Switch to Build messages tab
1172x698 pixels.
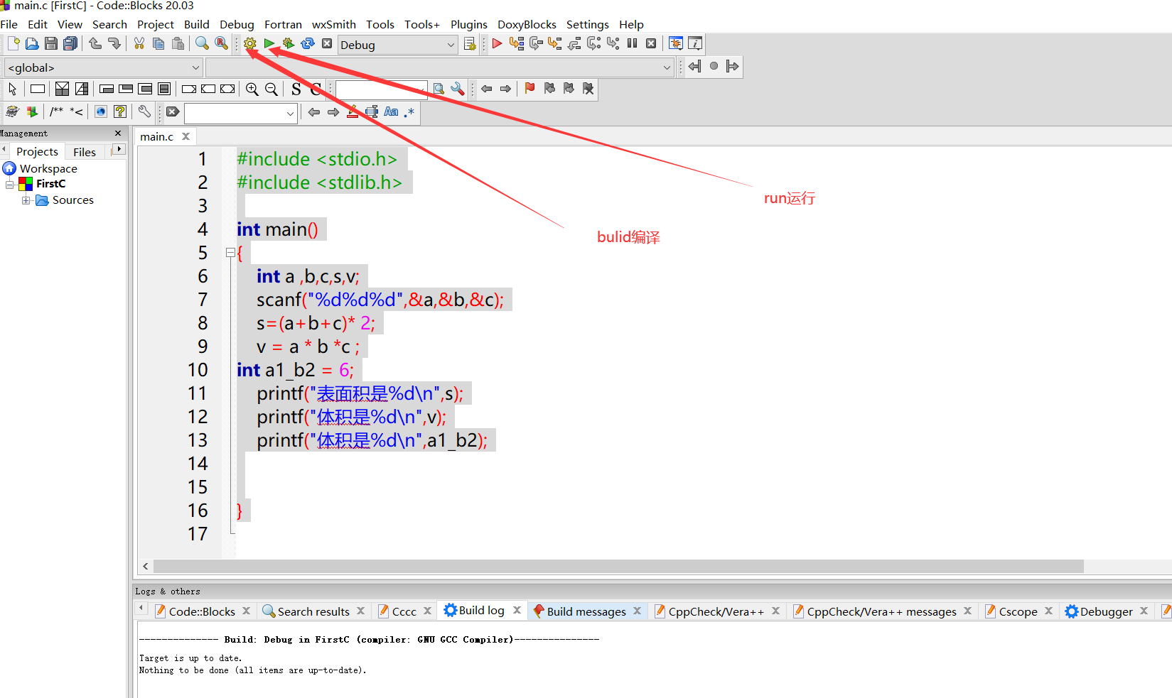tap(586, 611)
